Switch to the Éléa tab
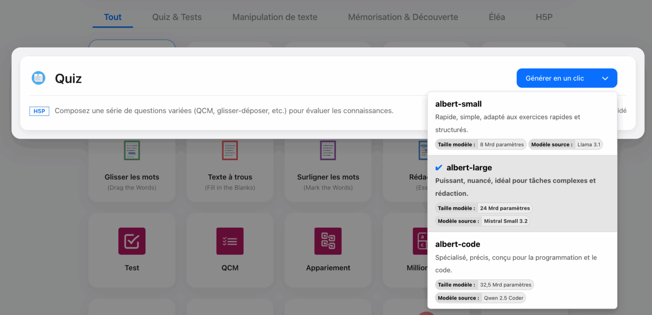This screenshot has width=652, height=315. click(497, 17)
